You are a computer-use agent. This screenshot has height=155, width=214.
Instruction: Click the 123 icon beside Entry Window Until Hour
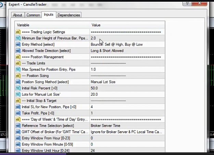(x=18, y=151)
